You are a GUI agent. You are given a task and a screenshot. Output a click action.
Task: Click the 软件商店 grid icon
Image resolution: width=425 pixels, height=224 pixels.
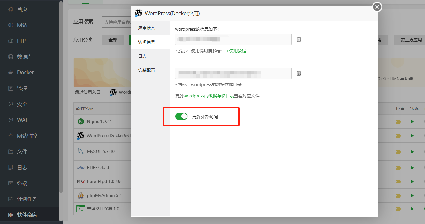pos(11,215)
